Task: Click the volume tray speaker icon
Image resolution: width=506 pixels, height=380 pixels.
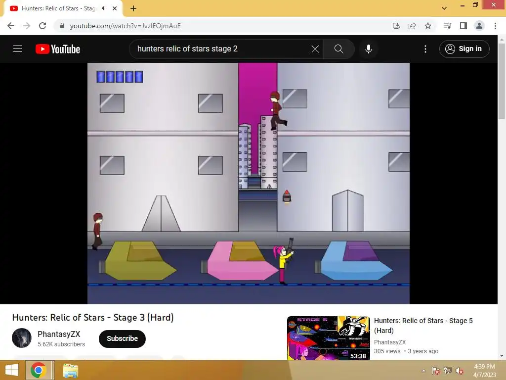Action: click(460, 371)
